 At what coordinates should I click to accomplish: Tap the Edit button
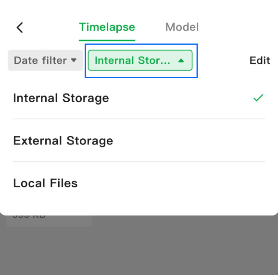(260, 60)
